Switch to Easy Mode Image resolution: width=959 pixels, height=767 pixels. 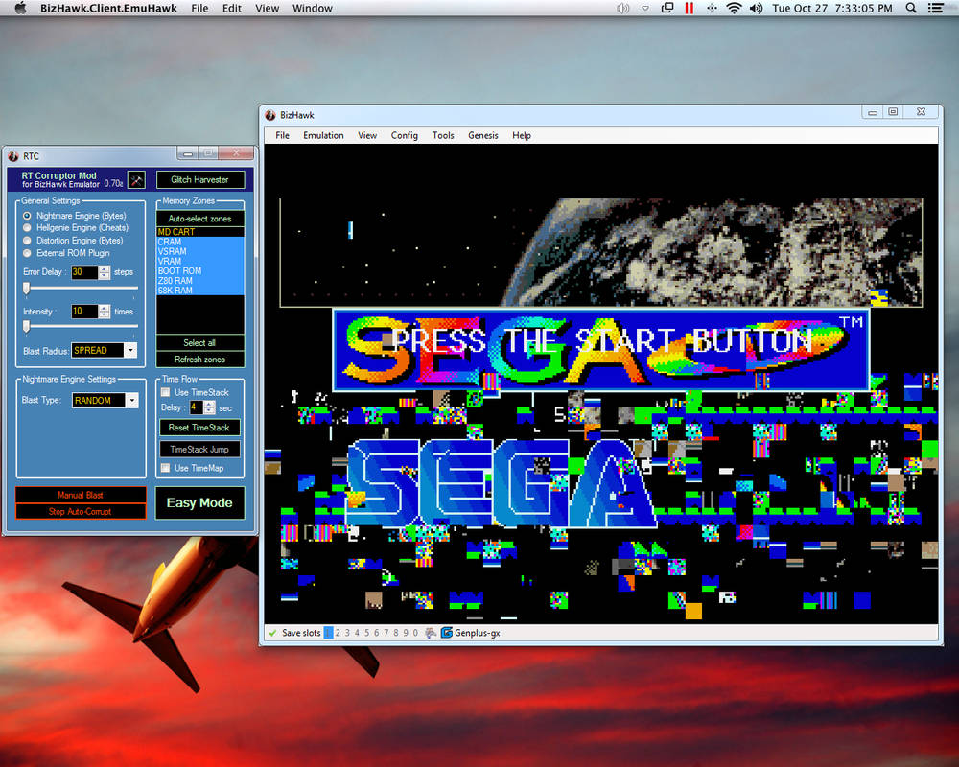[x=199, y=502]
